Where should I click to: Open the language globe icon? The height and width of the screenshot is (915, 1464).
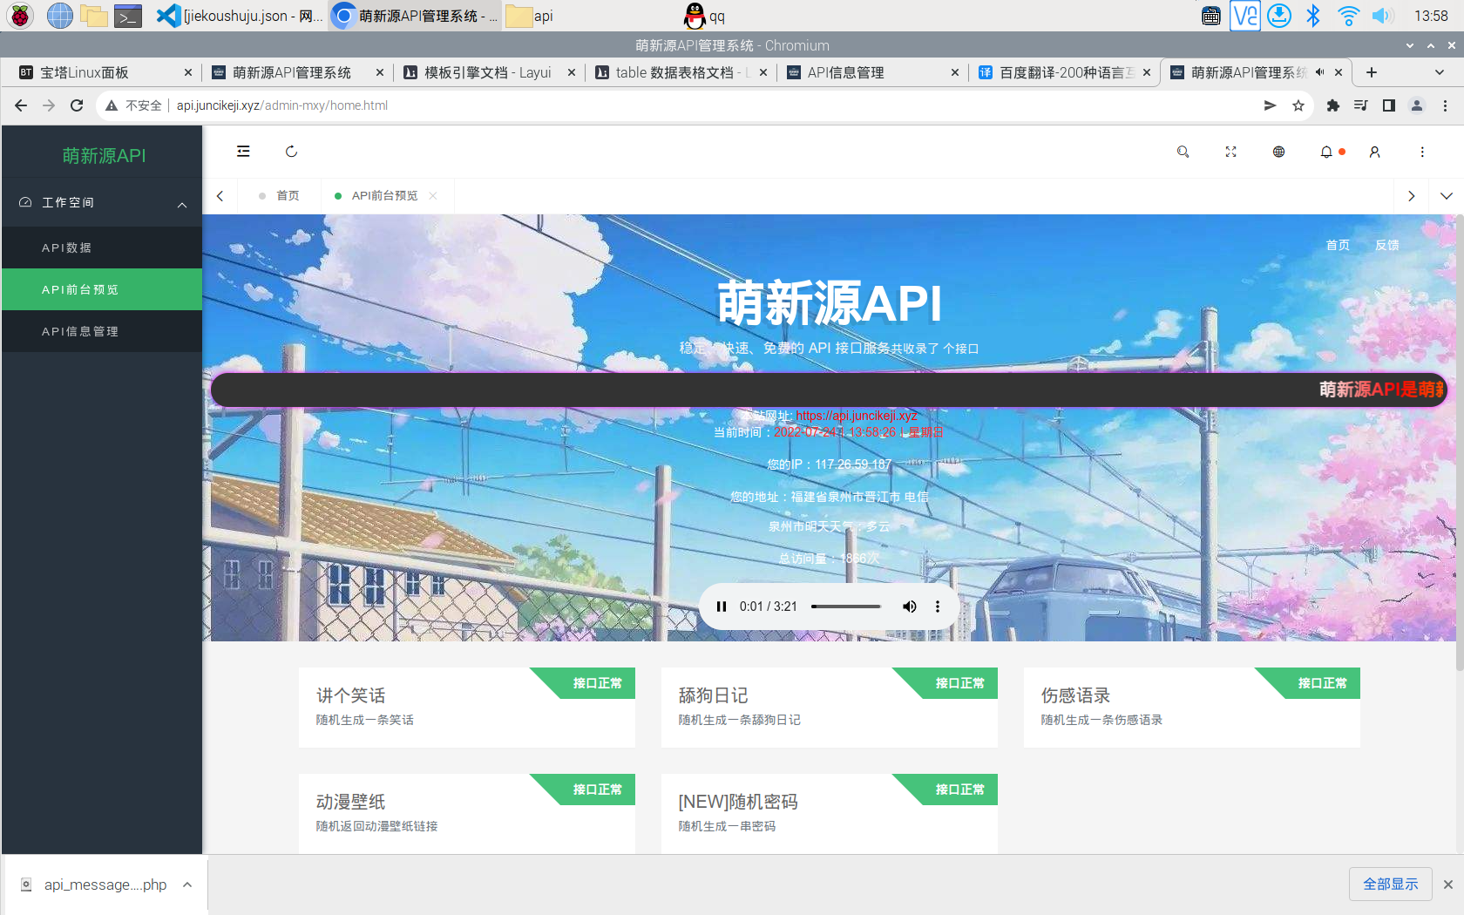coord(1278,152)
